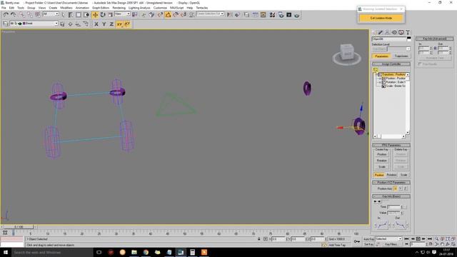Toggle the Angle Snap triangle icon
457x257 pixels.
point(169,14)
